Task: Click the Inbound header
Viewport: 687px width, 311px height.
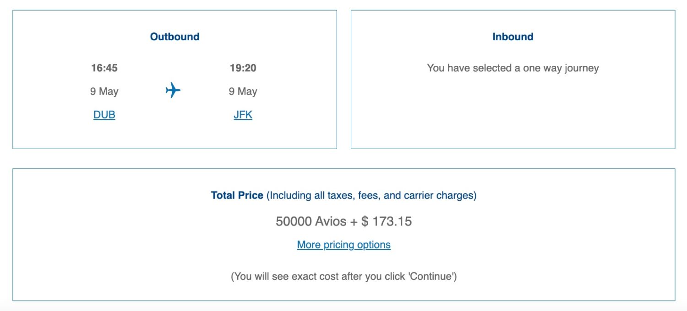Action: 513,37
